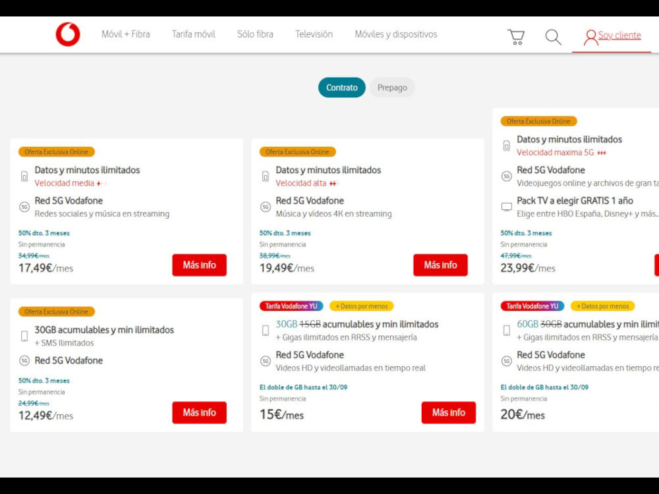Click Videos HD y videollamadas text in 15€ card
This screenshot has height=494, width=659.
click(x=351, y=368)
